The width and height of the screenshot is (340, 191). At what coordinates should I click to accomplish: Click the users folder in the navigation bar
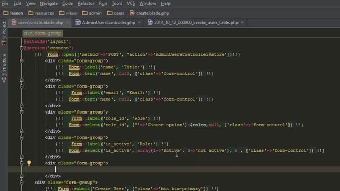click(116, 13)
